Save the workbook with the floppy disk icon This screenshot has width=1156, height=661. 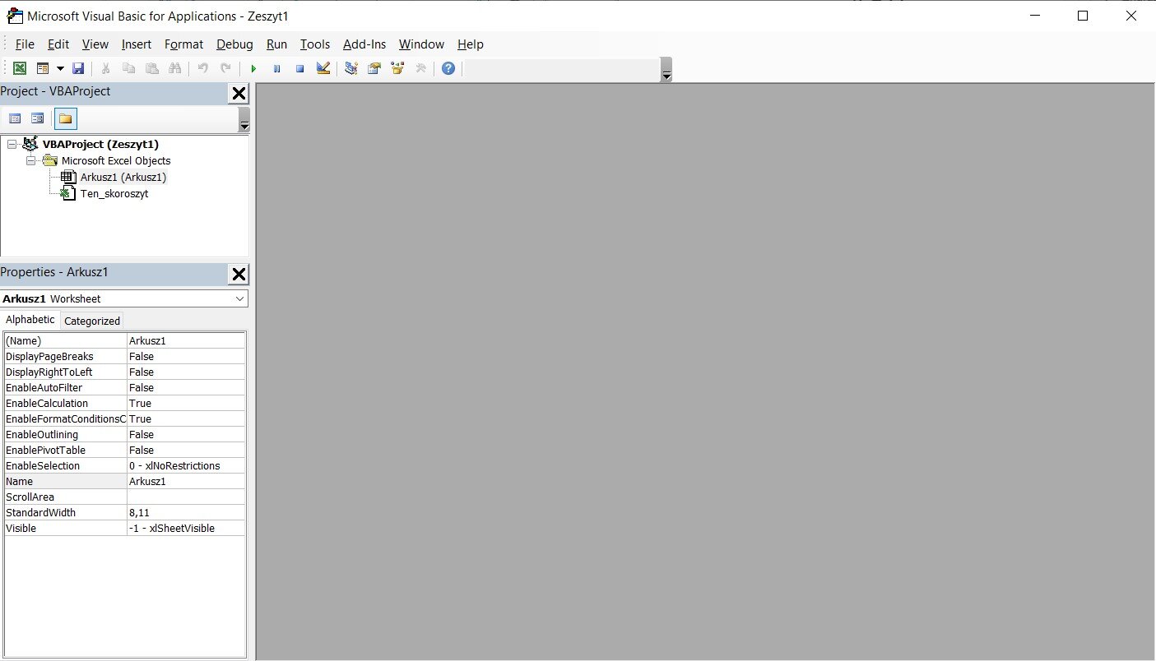click(78, 68)
